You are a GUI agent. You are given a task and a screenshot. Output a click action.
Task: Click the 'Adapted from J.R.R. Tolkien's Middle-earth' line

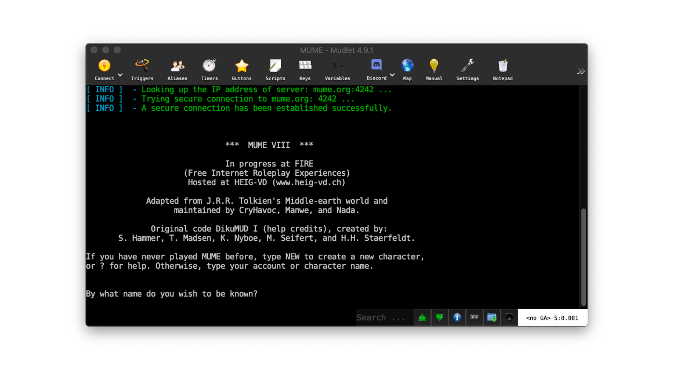[x=266, y=201]
